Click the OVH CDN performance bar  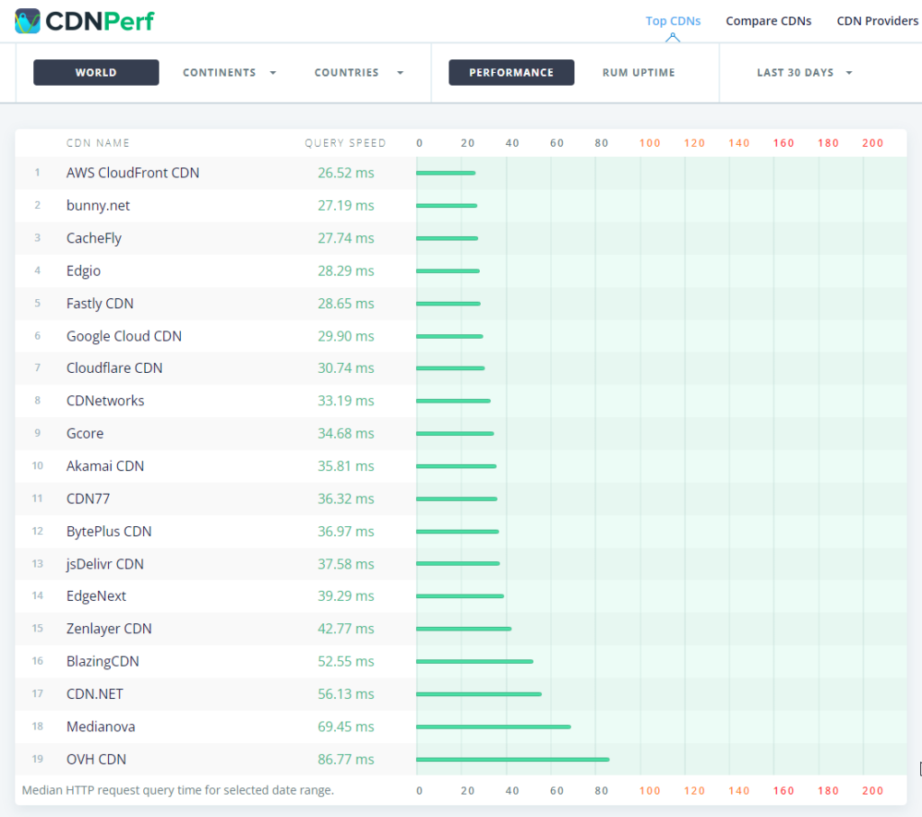click(512, 759)
